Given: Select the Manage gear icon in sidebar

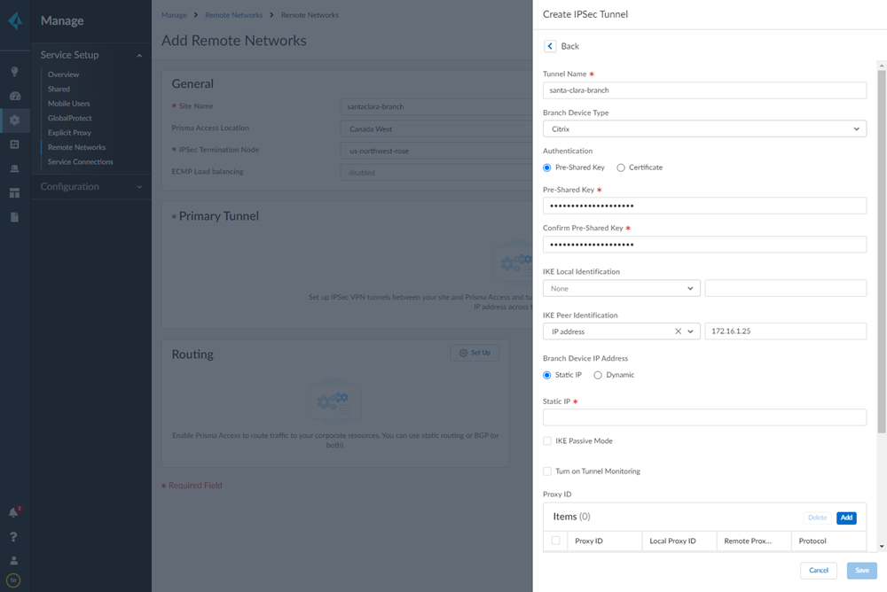Looking at the screenshot, I should [14, 120].
